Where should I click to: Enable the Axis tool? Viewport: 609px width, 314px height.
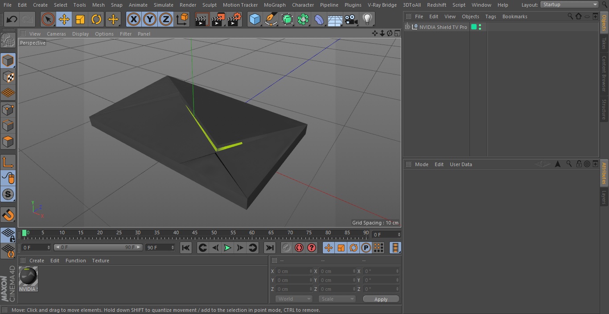pos(8,162)
